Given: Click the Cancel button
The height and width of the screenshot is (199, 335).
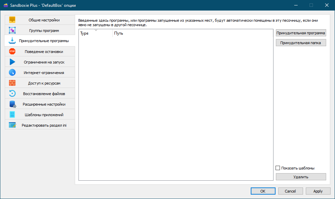Looking at the screenshot, I should coord(290,191).
